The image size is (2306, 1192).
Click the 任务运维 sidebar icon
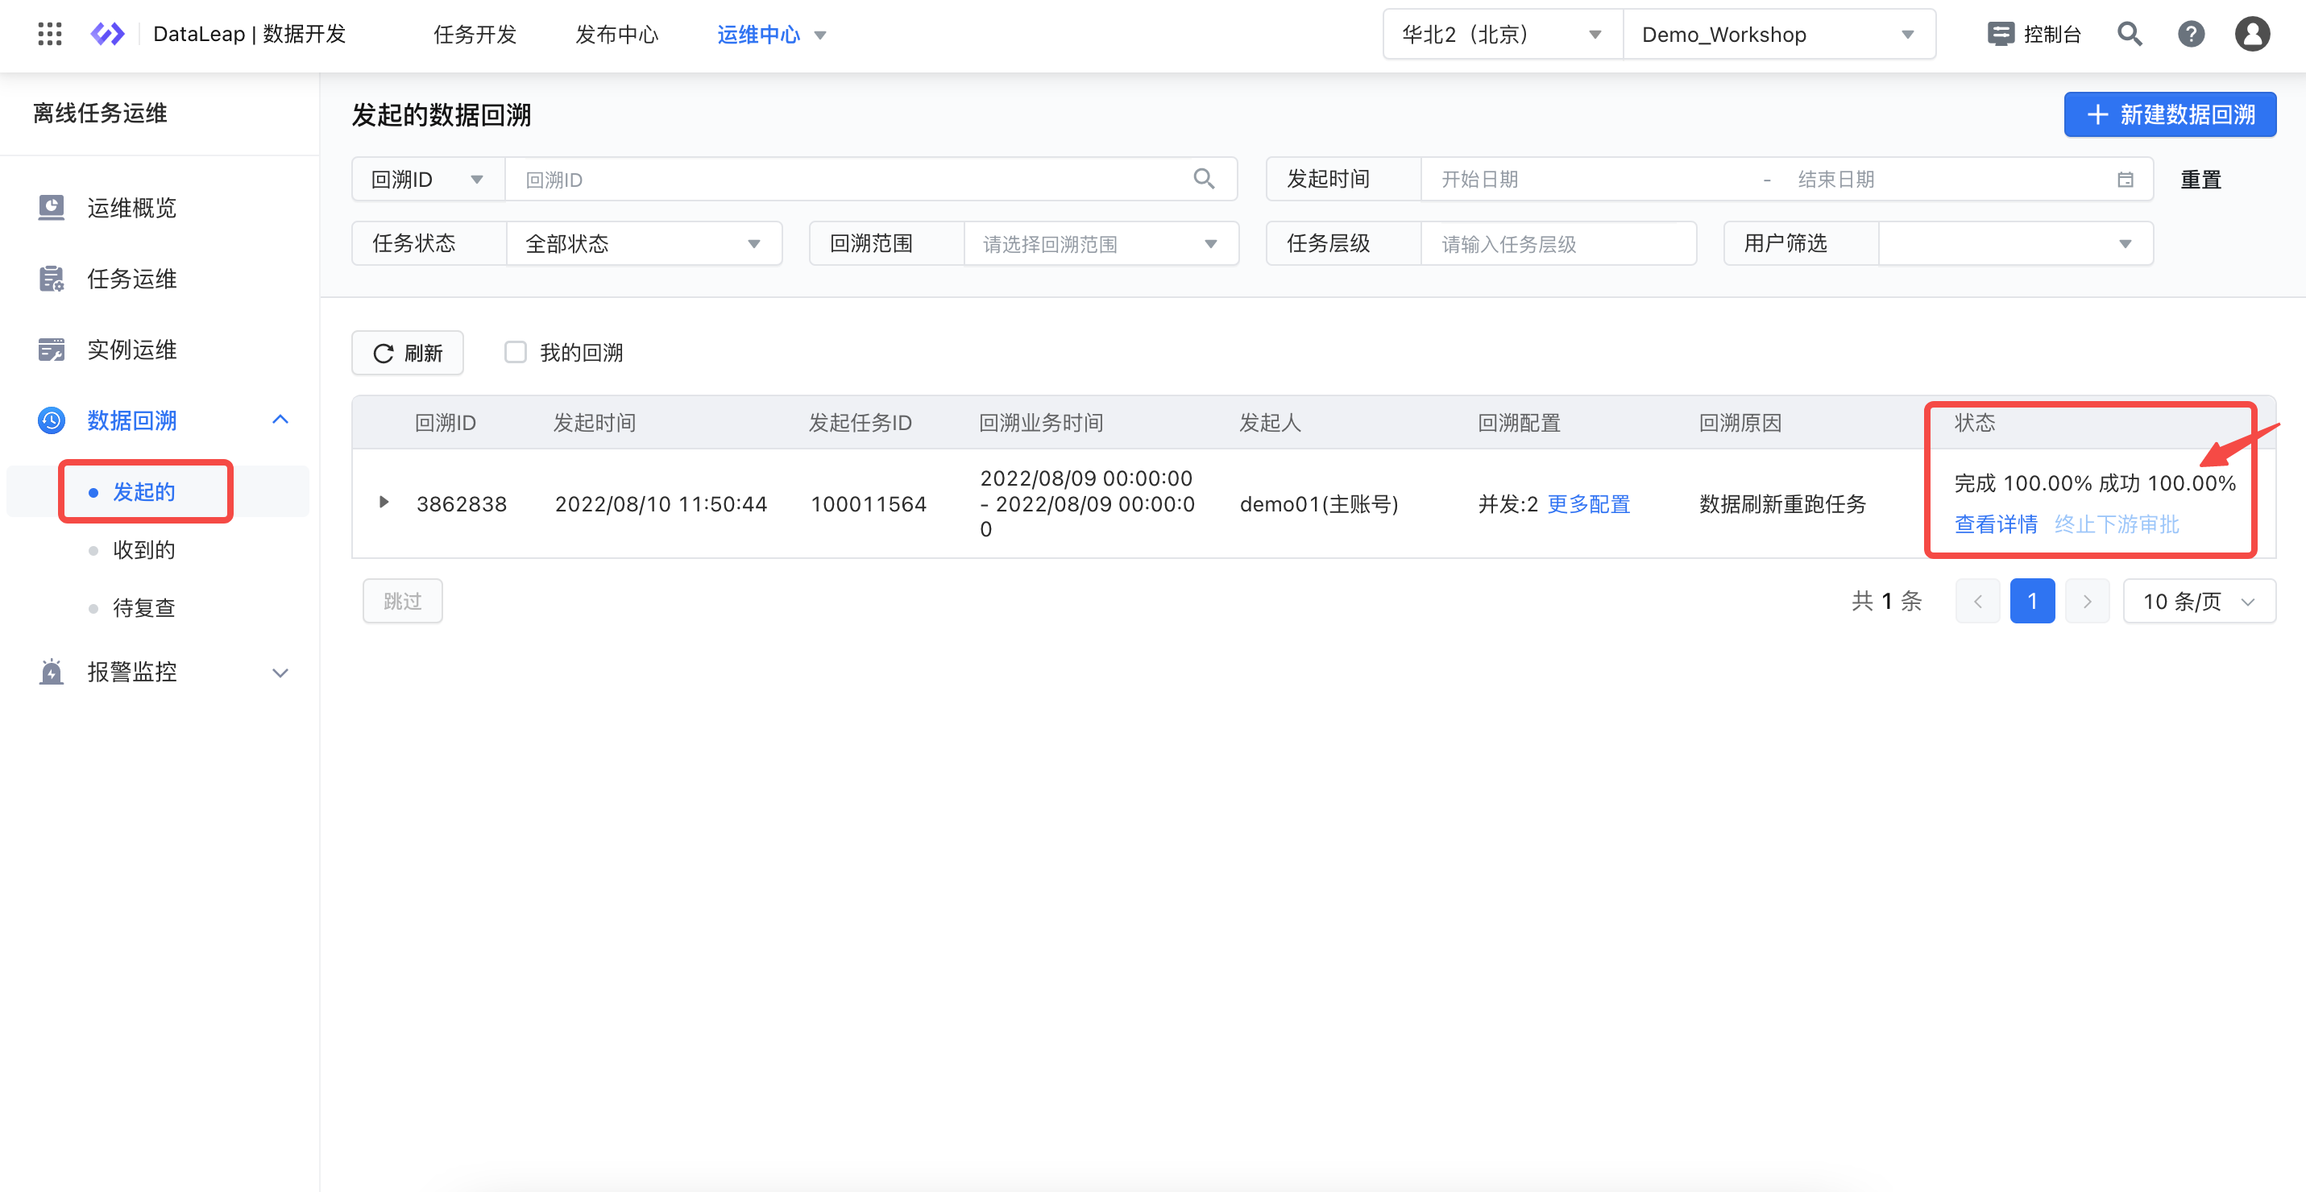pyautogui.click(x=51, y=279)
